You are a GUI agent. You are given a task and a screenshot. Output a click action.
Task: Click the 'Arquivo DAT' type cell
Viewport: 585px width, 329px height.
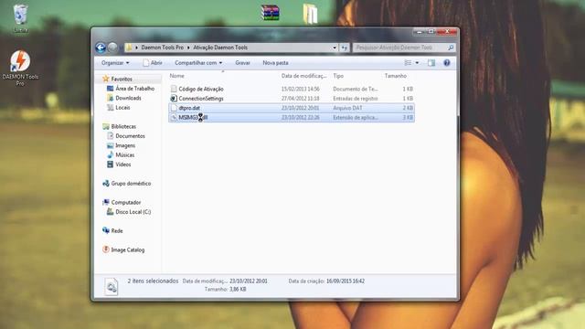347,108
